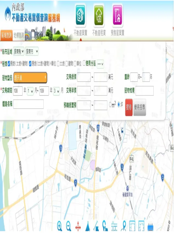Select the zoom-out magnifier map tool
This screenshot has width=174, height=233.
(69, 226)
